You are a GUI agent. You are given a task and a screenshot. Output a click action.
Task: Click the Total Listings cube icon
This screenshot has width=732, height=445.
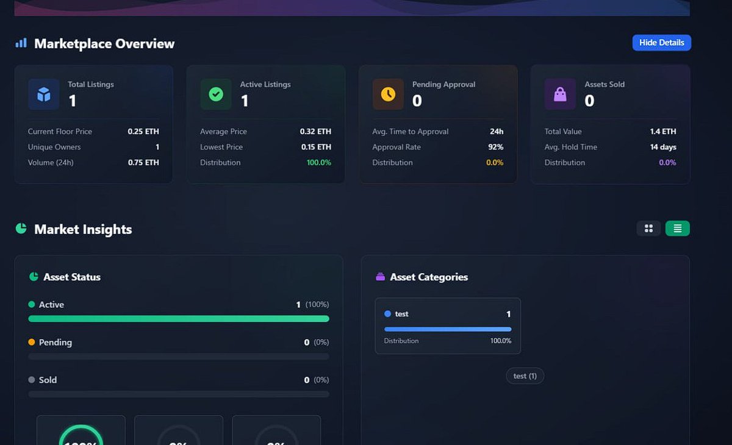coord(43,94)
